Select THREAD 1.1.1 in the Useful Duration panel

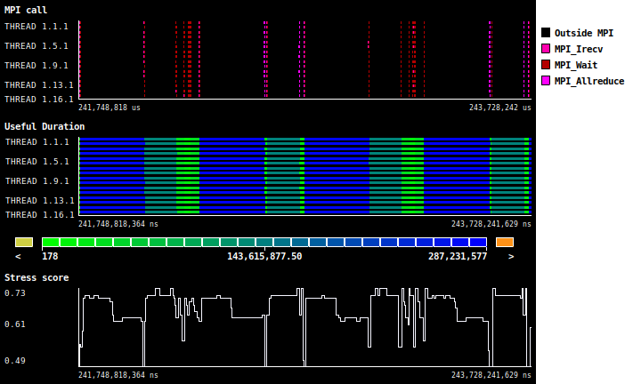click(37, 142)
